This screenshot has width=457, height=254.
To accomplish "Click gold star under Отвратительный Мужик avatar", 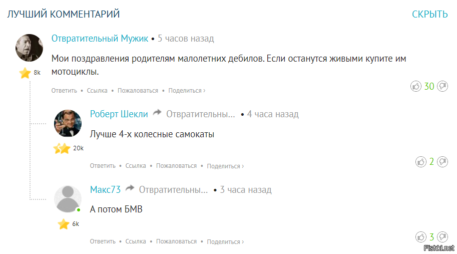I will [25, 73].
